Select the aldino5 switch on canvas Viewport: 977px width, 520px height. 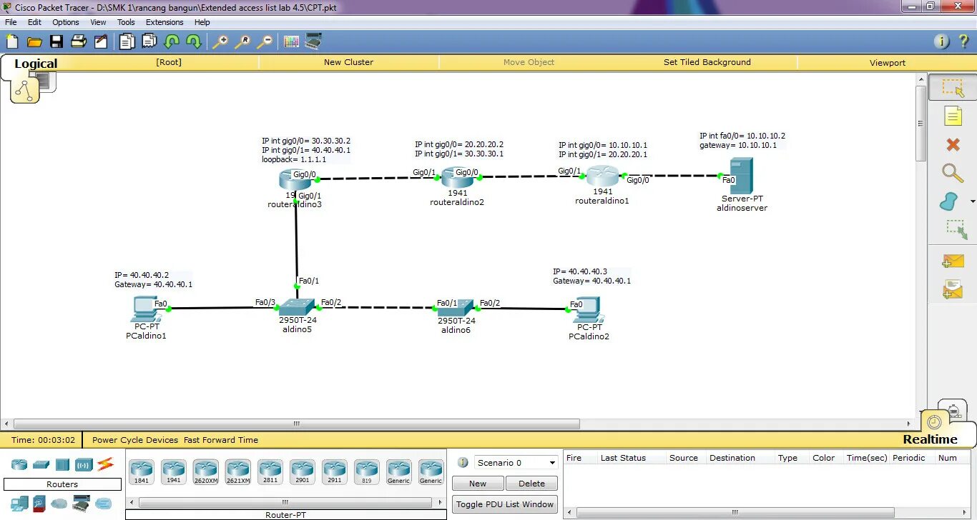tap(297, 307)
